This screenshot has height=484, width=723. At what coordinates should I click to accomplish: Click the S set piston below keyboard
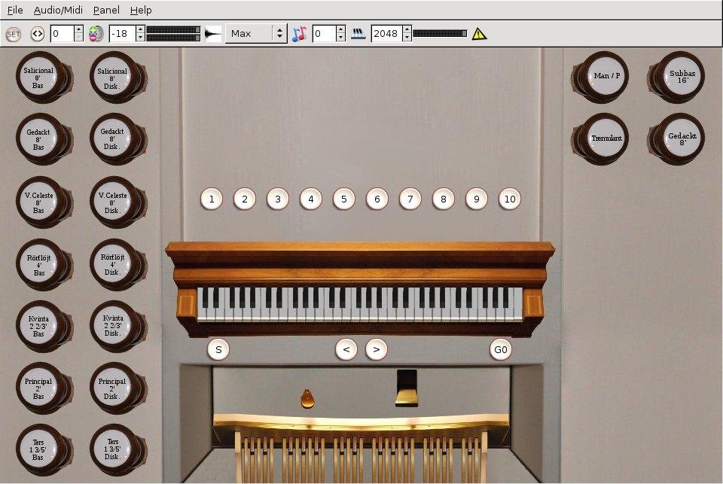218,350
